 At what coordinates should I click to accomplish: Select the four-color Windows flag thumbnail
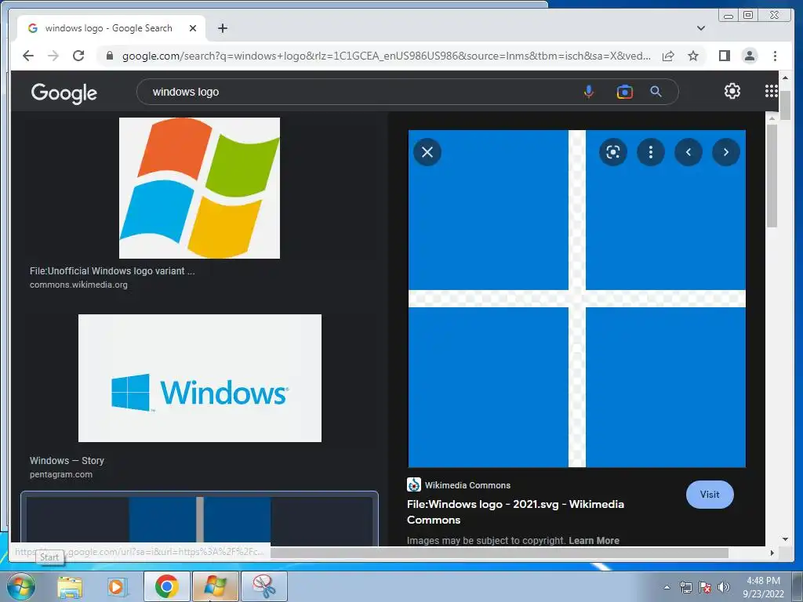[x=200, y=188]
